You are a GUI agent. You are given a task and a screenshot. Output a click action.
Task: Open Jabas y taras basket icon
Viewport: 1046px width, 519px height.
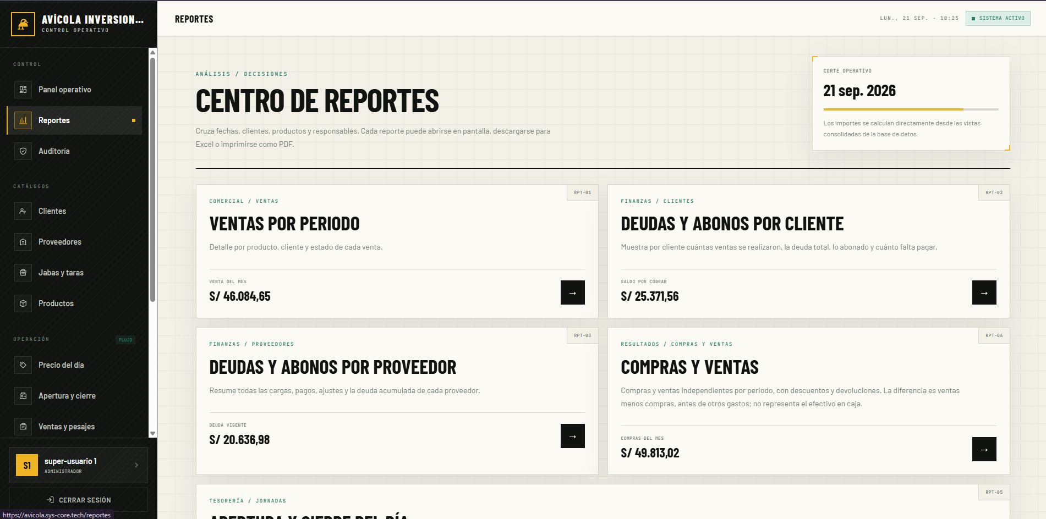[23, 273]
